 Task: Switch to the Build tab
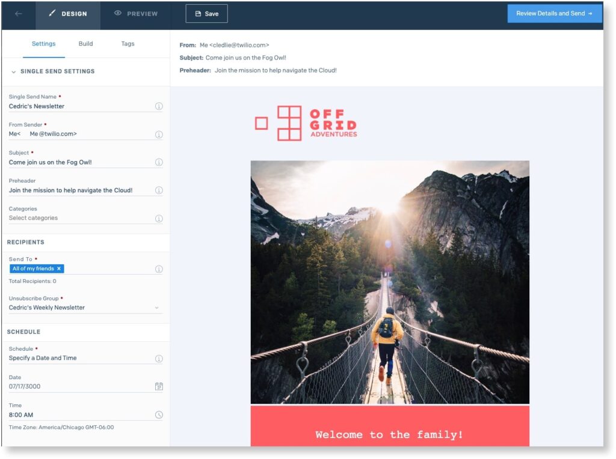click(x=85, y=43)
